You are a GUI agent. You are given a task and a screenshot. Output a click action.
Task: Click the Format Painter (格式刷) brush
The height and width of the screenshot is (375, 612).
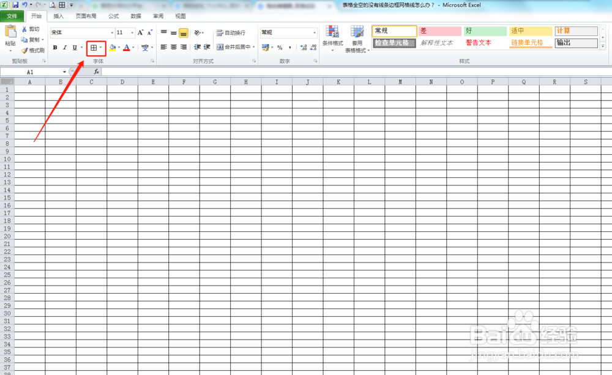point(33,50)
